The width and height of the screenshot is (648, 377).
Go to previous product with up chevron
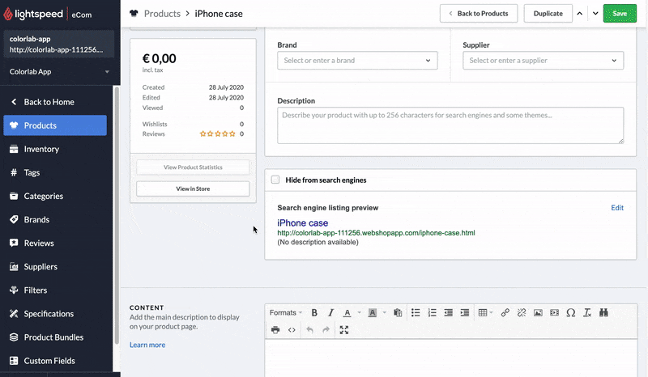pyautogui.click(x=579, y=13)
